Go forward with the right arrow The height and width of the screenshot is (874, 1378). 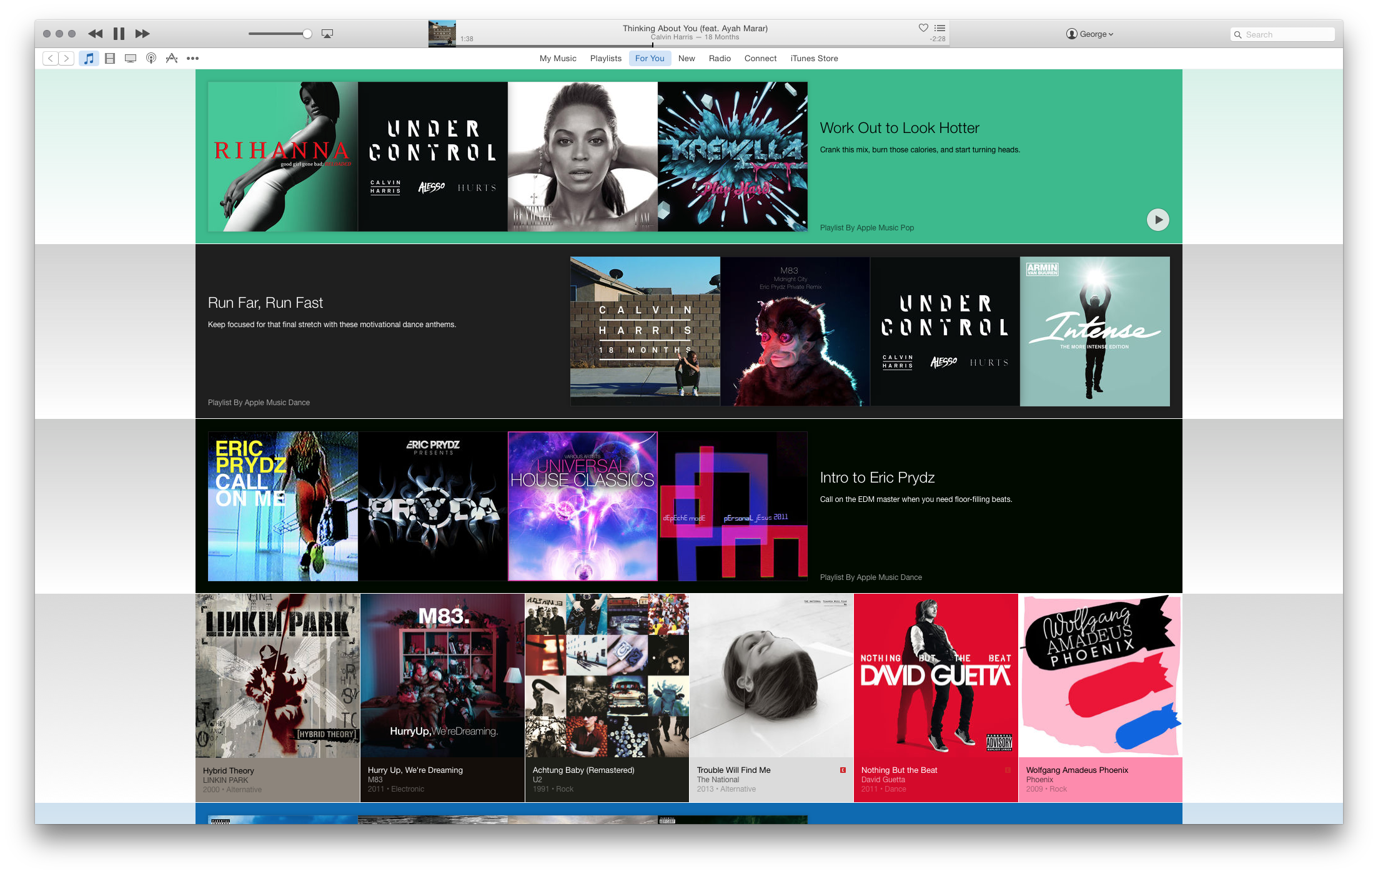(x=66, y=58)
